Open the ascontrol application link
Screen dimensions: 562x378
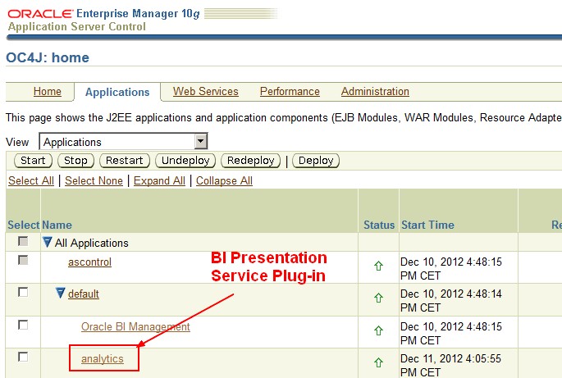[89, 262]
